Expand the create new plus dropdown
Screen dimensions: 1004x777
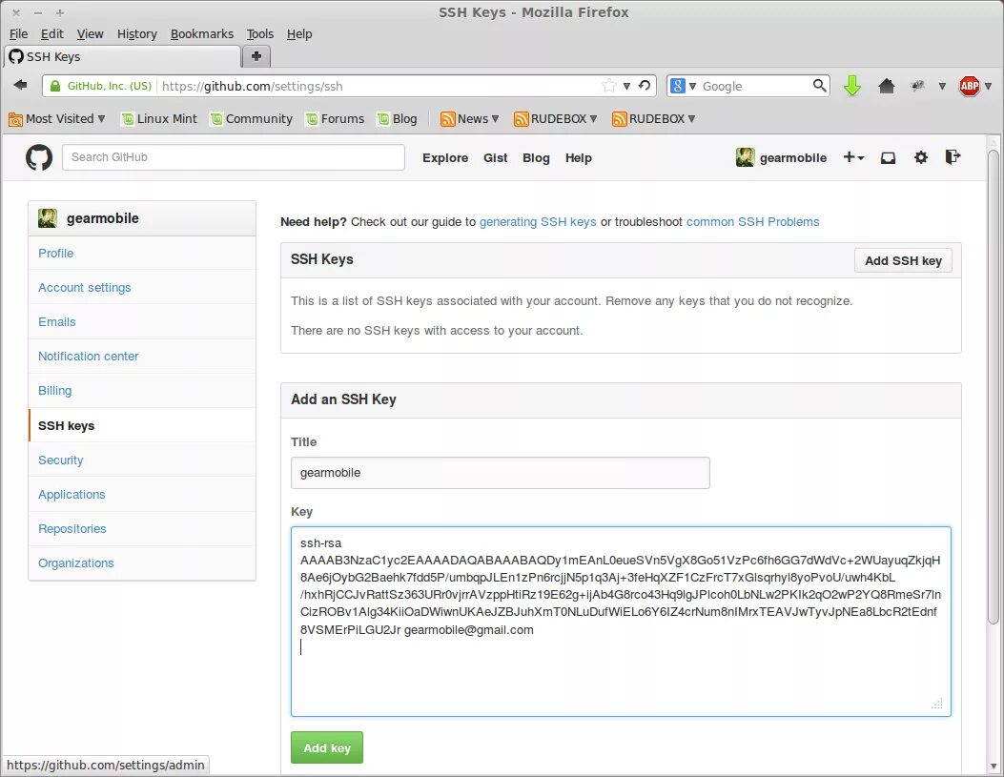click(x=853, y=157)
